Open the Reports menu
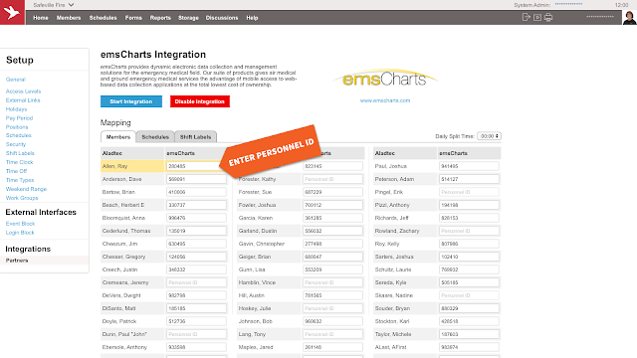Screen dimensions: 637x358 pyautogui.click(x=160, y=18)
